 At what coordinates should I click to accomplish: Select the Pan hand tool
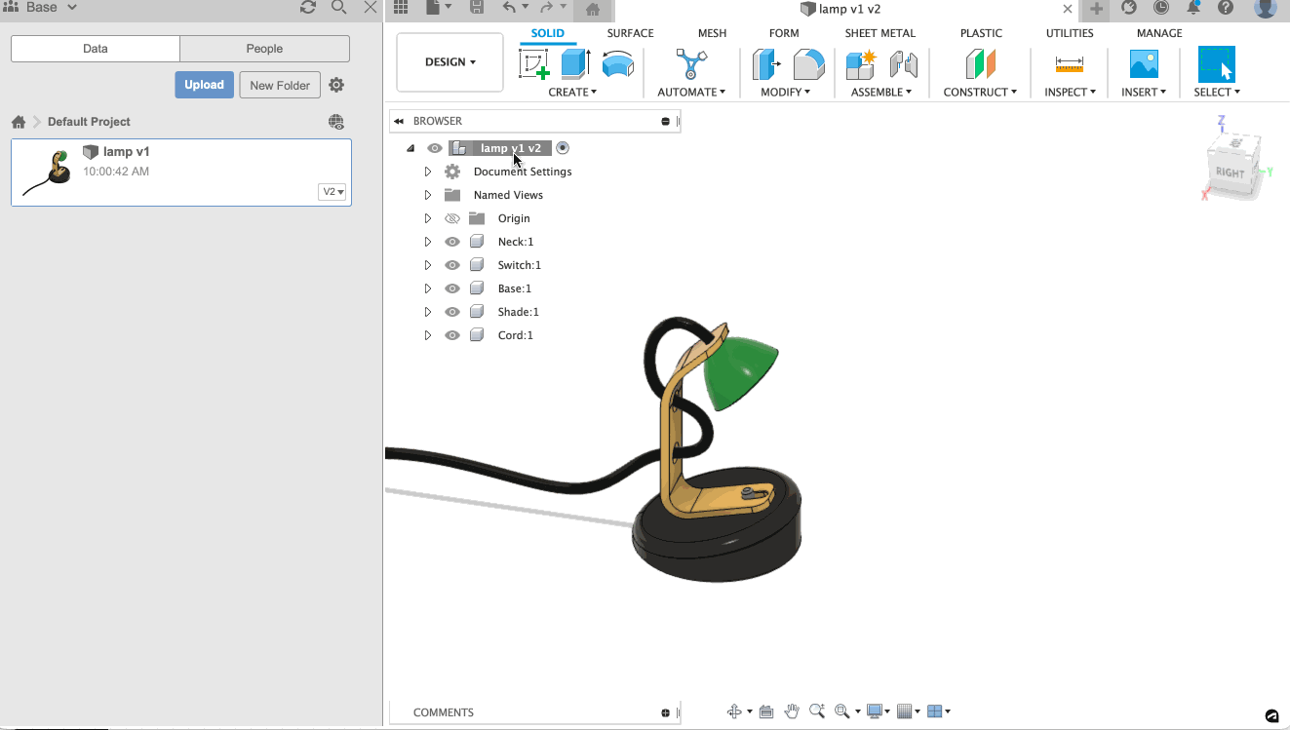[792, 711]
